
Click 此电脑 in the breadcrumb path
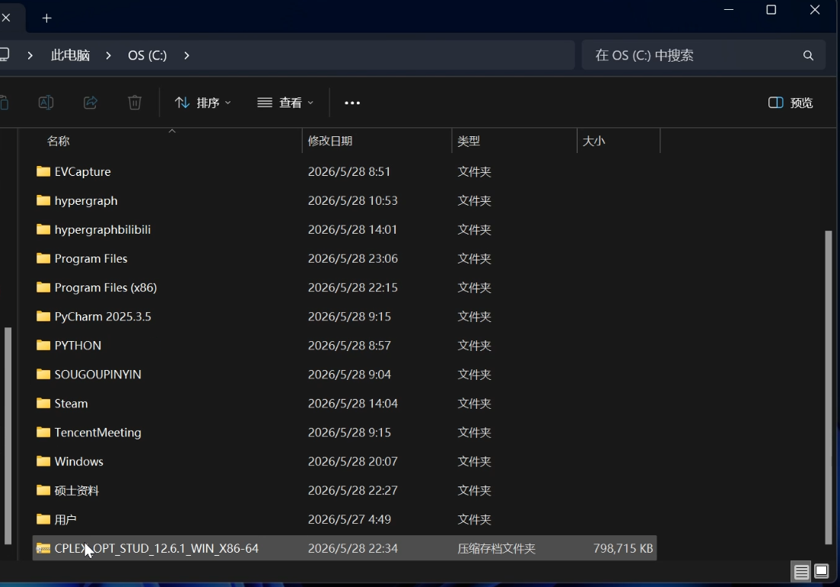tap(70, 56)
